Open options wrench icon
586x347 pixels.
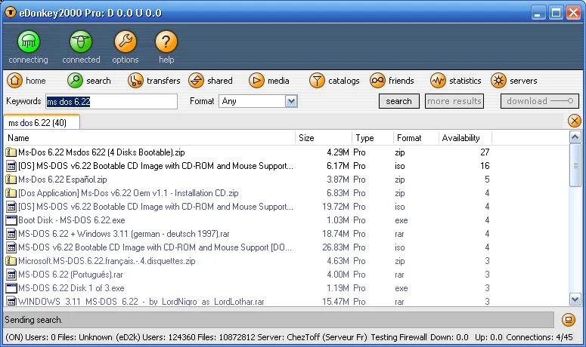pos(126,41)
